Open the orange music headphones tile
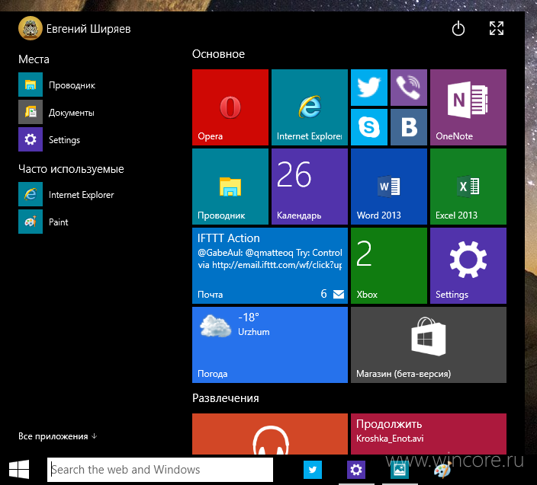The image size is (537, 485). (x=270, y=434)
